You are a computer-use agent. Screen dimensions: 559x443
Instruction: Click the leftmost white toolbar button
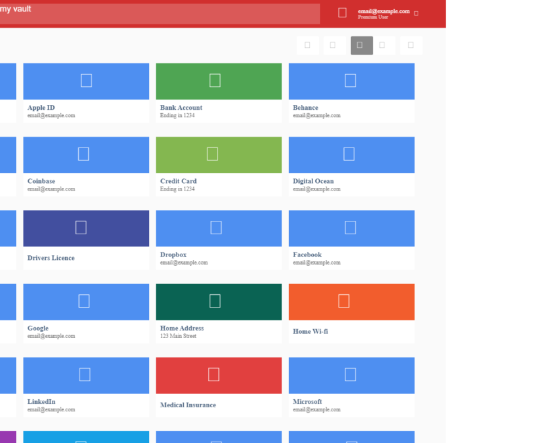click(307, 45)
